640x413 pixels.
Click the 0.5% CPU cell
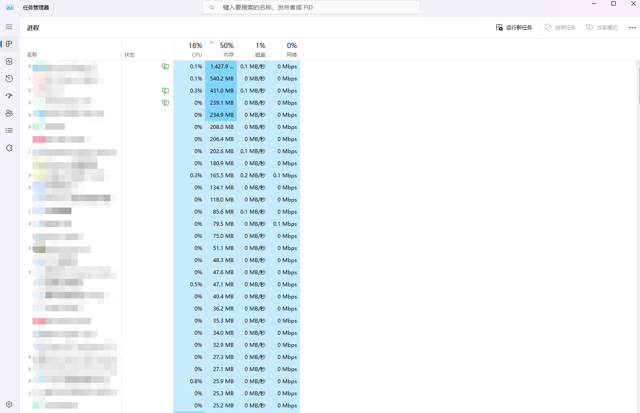click(189, 285)
